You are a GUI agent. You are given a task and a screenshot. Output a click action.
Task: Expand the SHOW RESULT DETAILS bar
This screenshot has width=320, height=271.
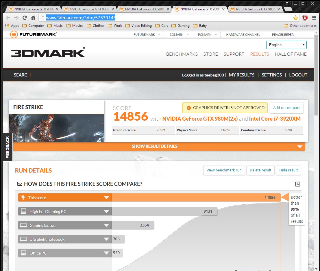[x=159, y=146]
